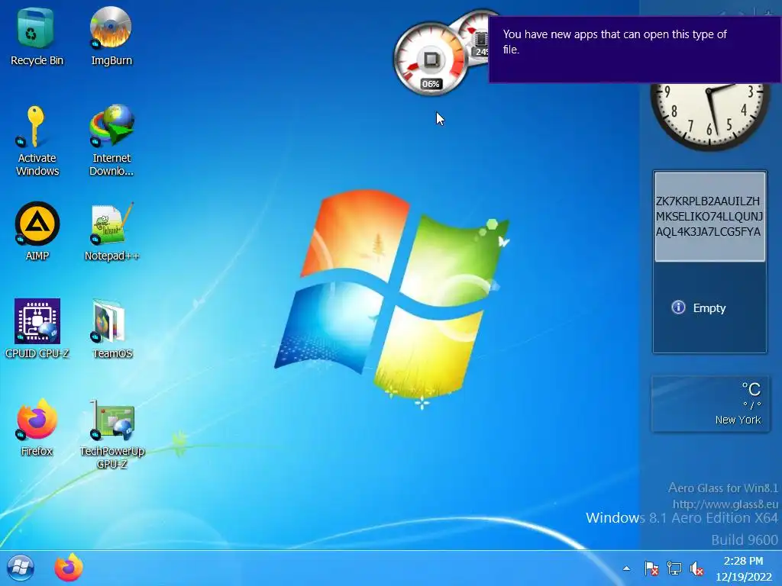Select the CPUID CPU-Z icon
Image resolution: width=782 pixels, height=586 pixels.
click(37, 329)
